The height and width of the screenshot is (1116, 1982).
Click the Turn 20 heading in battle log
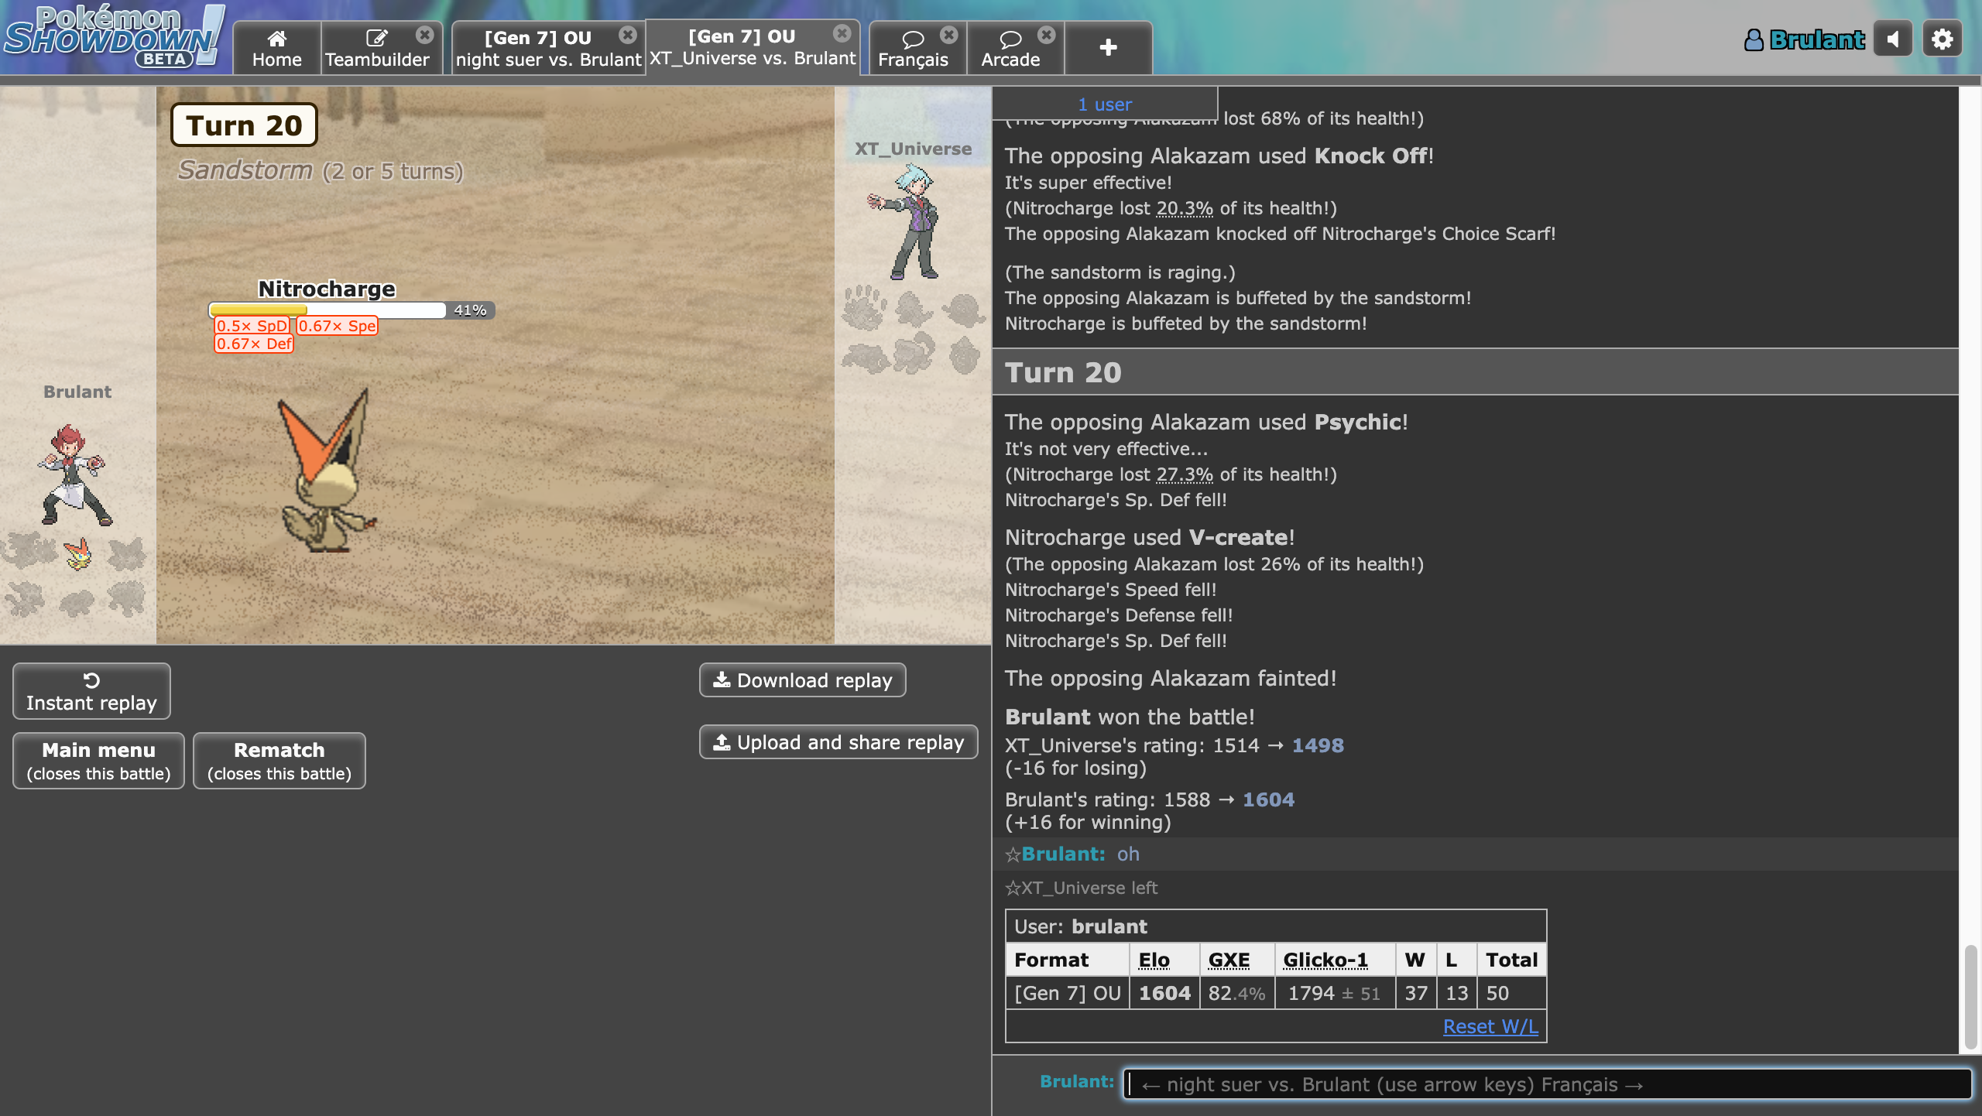1063,372
